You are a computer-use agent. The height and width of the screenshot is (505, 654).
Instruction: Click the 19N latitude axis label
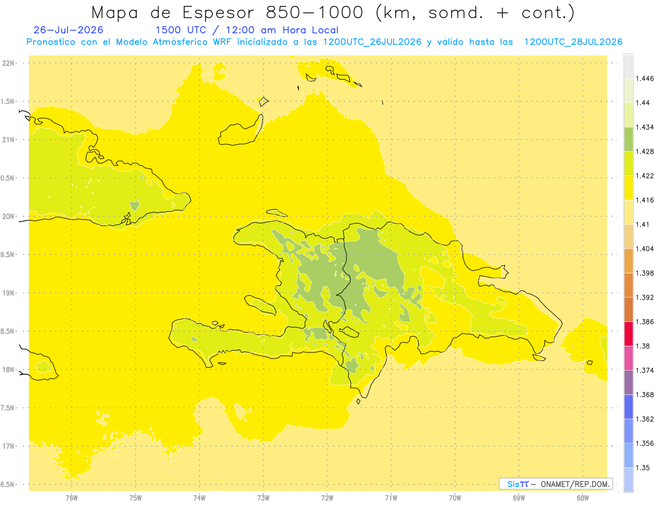coord(9,293)
